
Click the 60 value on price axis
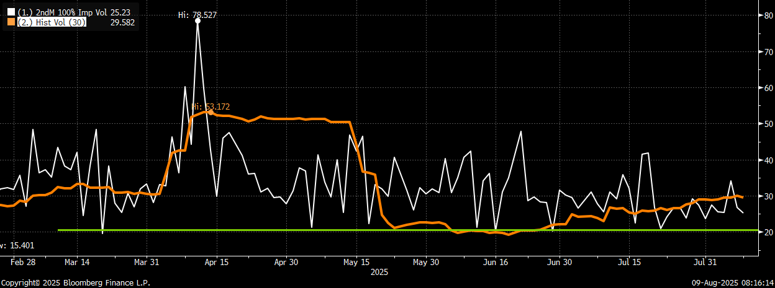point(768,88)
